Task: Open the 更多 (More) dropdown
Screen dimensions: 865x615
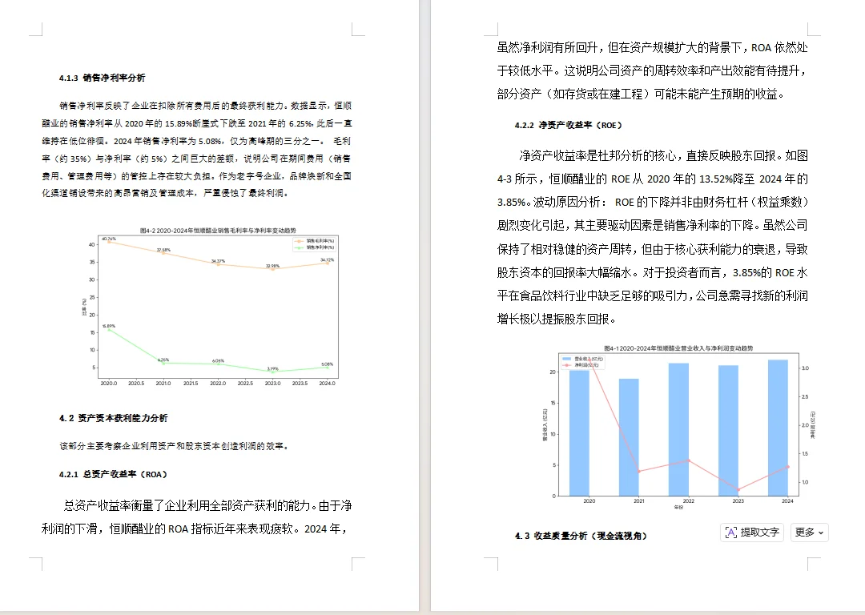Action: coord(809,533)
